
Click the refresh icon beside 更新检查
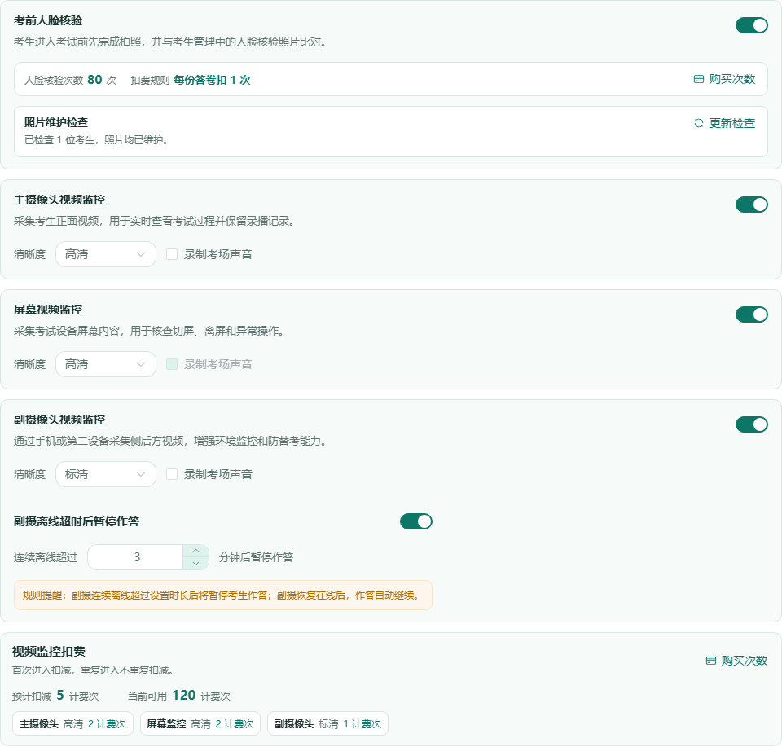tap(699, 123)
